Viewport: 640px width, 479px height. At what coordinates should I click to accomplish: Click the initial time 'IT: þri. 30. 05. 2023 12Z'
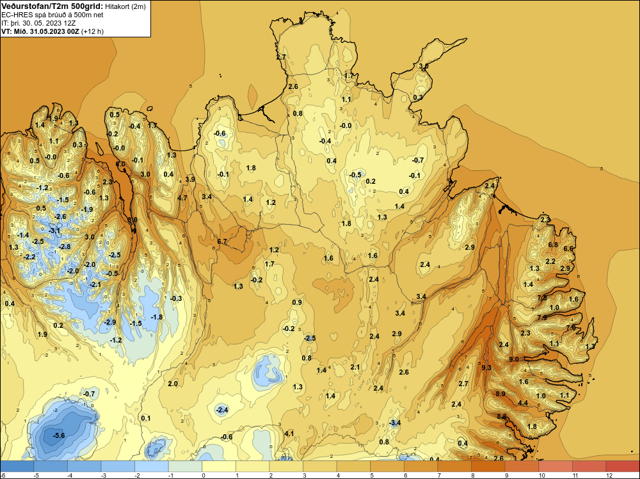[x=38, y=23]
